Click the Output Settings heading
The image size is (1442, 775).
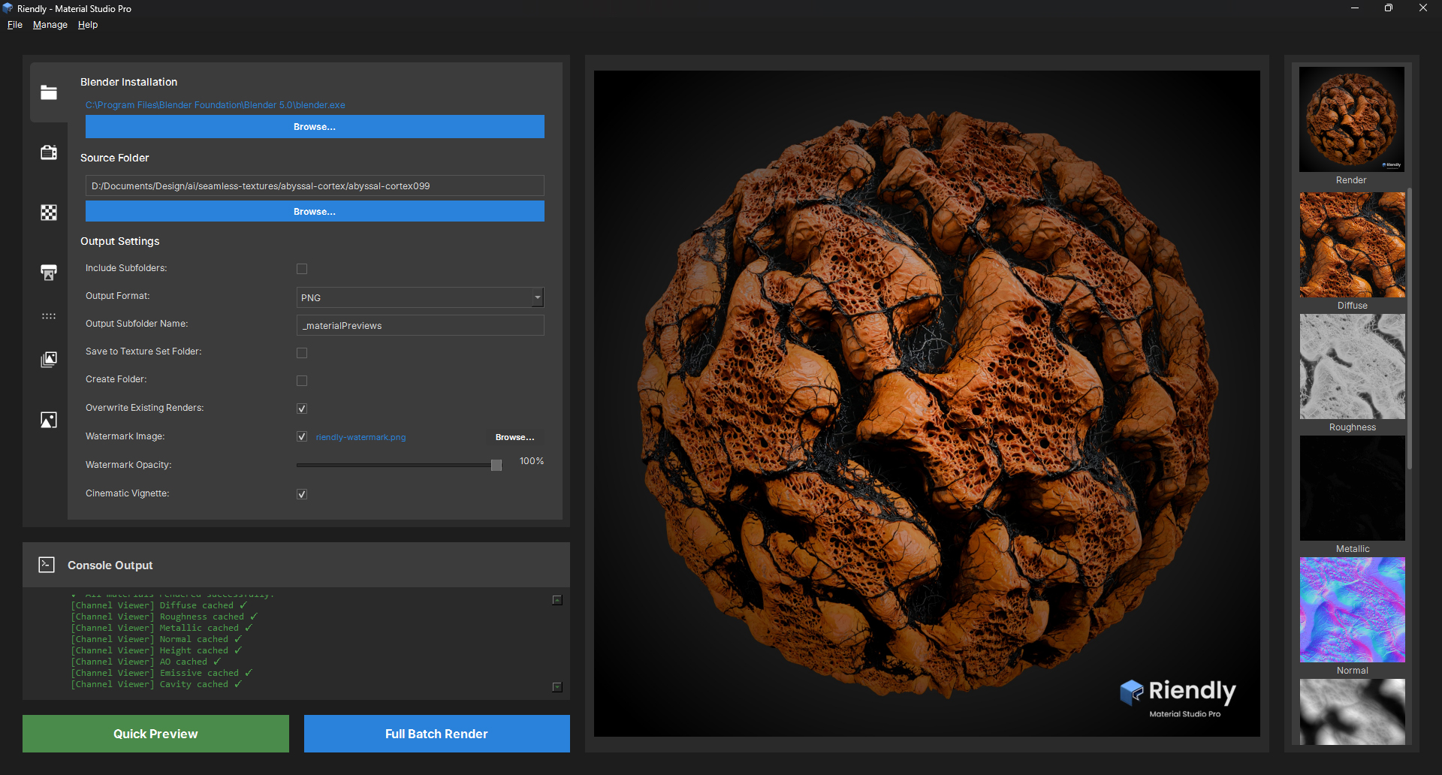coord(120,241)
